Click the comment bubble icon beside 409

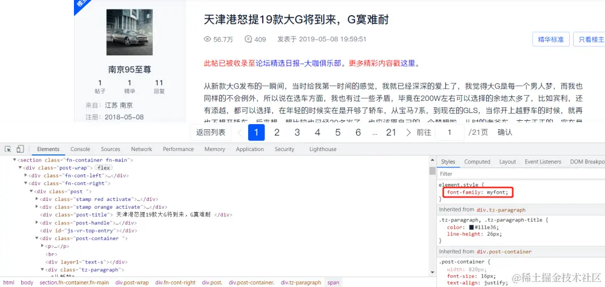[249, 39]
